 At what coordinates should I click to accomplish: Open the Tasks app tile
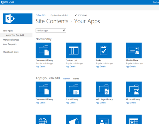pyautogui.click(x=104, y=50)
